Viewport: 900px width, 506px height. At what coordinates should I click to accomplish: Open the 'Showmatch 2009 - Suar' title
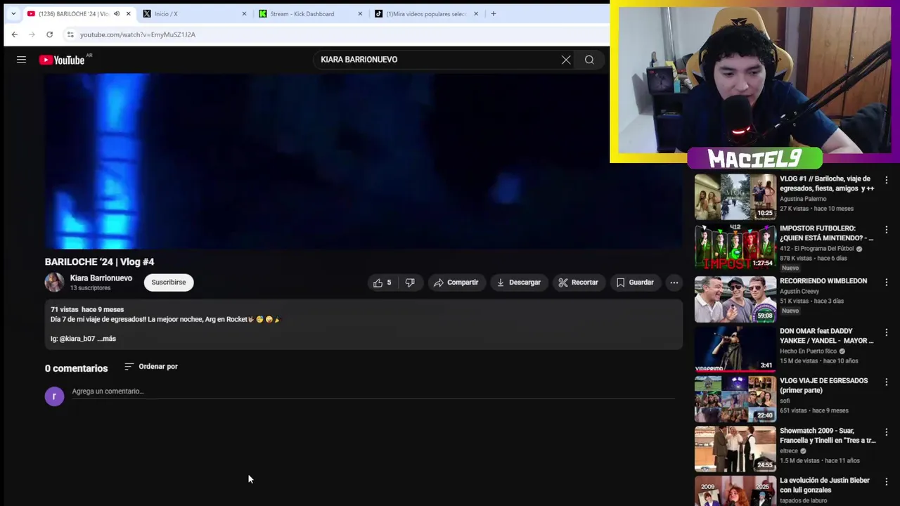coord(828,436)
